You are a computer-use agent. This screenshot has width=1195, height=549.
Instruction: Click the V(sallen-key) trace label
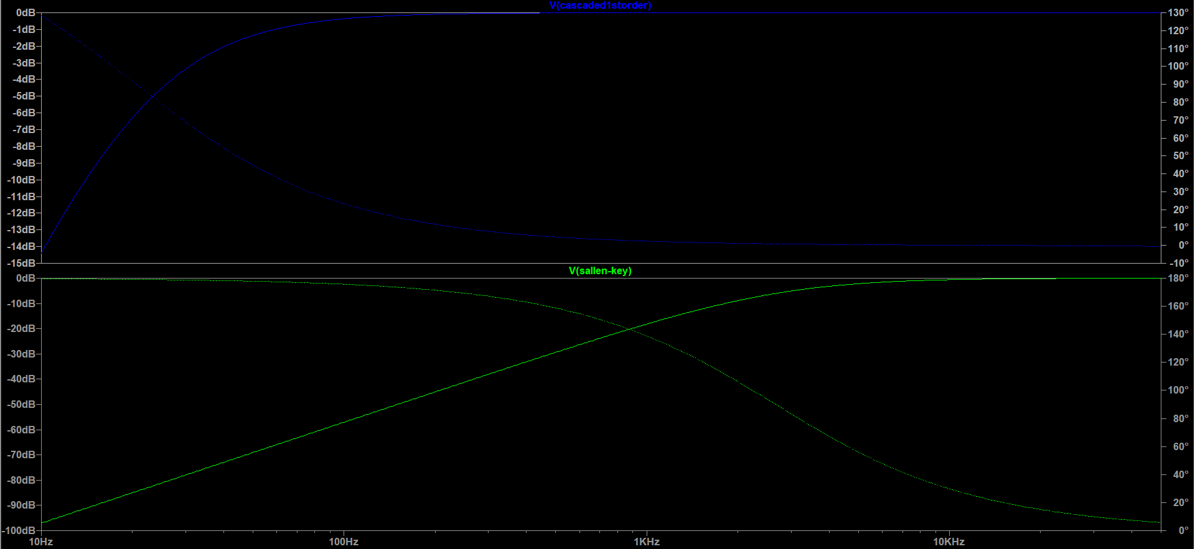point(600,270)
